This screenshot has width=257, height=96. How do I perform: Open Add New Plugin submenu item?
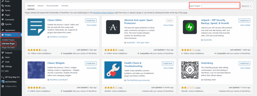(x=8, y=44)
